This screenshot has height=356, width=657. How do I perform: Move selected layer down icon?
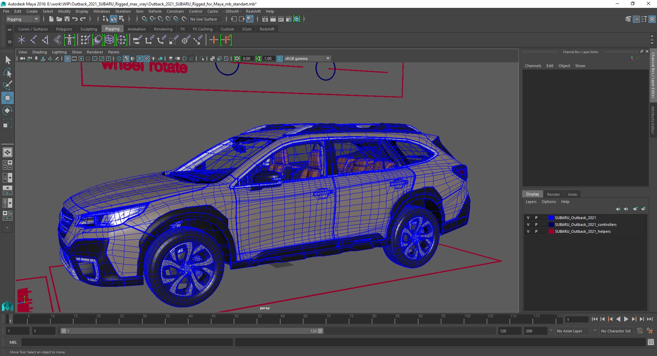[626, 209]
